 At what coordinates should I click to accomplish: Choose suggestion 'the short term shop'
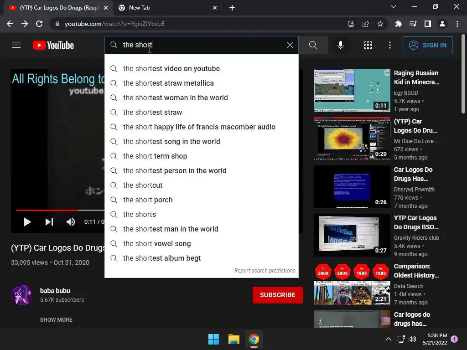(x=201, y=156)
